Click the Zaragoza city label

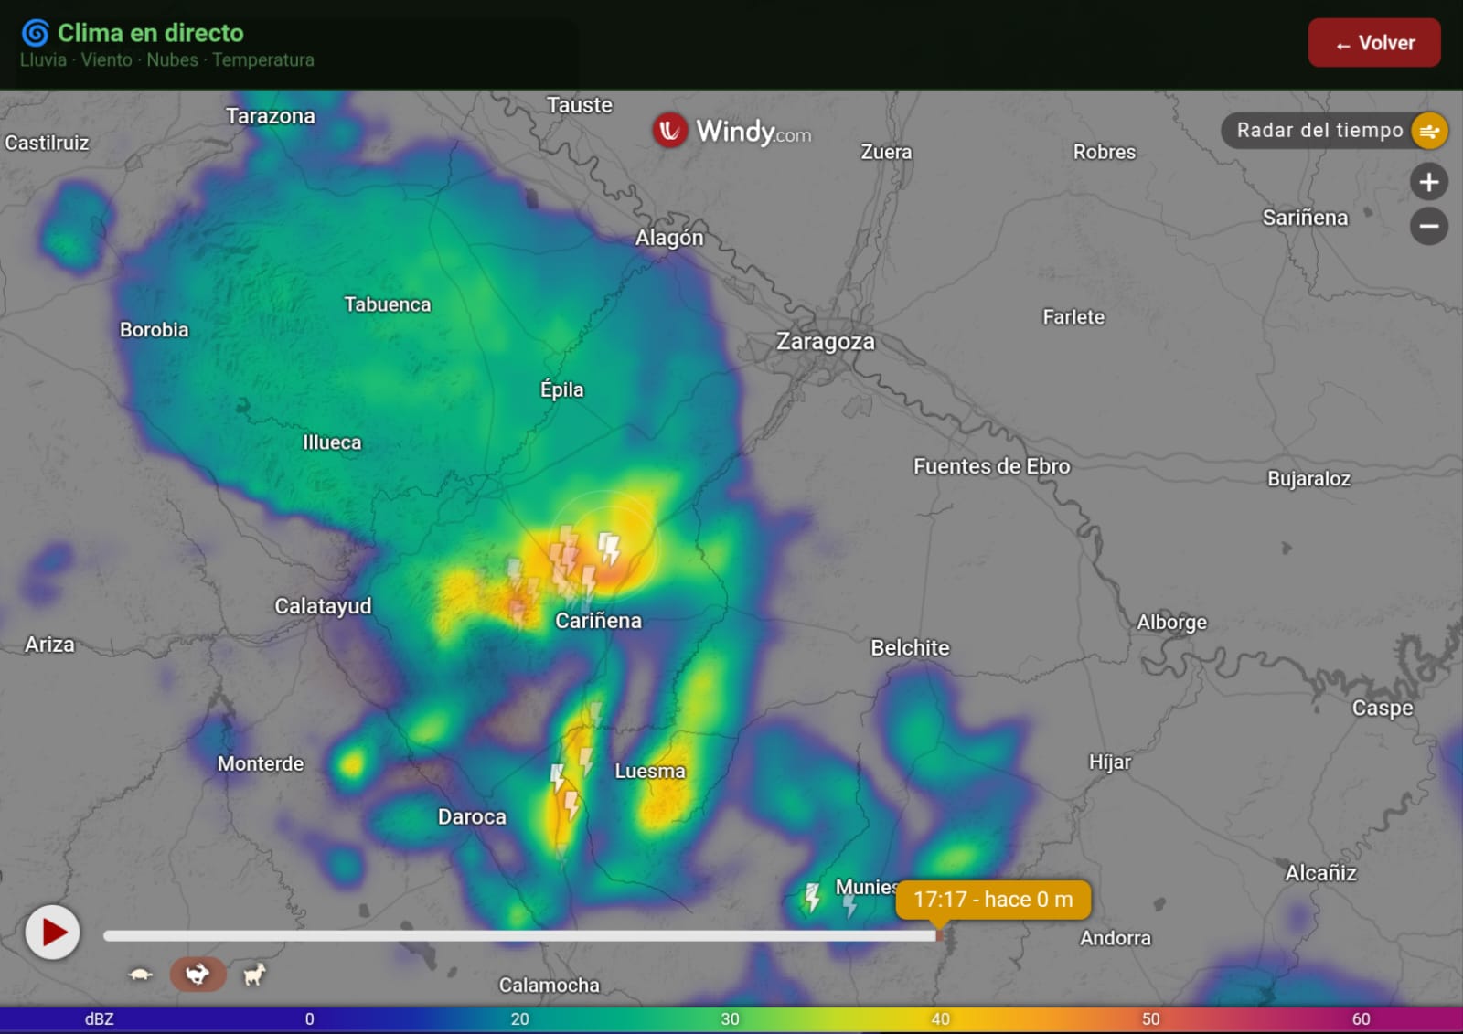(x=826, y=342)
